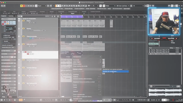
Task: Click the transport Play button
Action: tap(104, 100)
